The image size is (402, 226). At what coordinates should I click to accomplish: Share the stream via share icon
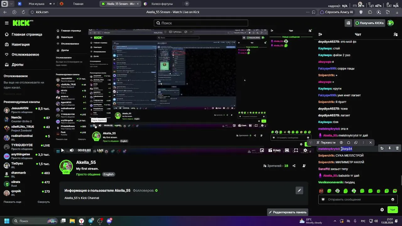point(294,166)
